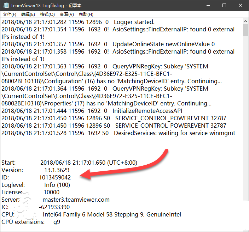This screenshot has width=249, height=232.
Task: Click the IC value -621933390
Action: point(54,207)
